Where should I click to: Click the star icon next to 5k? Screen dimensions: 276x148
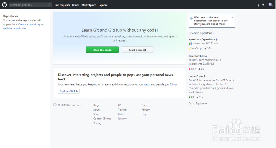[x=199, y=69]
